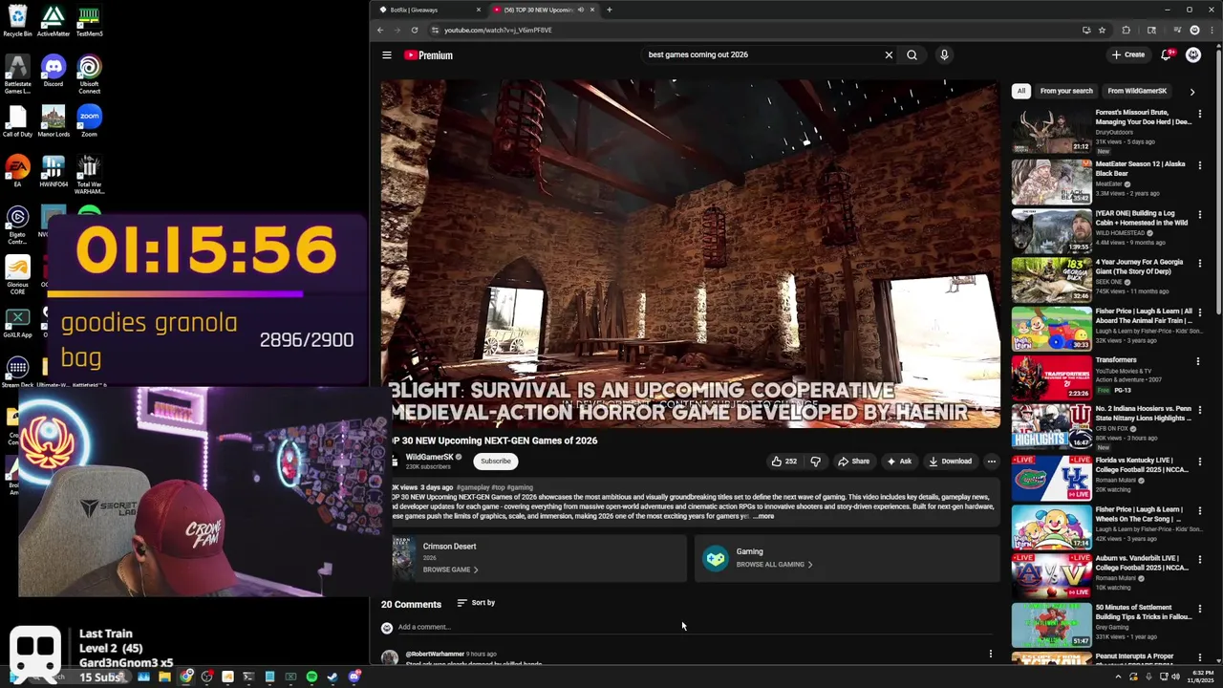The width and height of the screenshot is (1223, 688).
Task: Mute the YouTube tab speaker icon
Action: 580,10
